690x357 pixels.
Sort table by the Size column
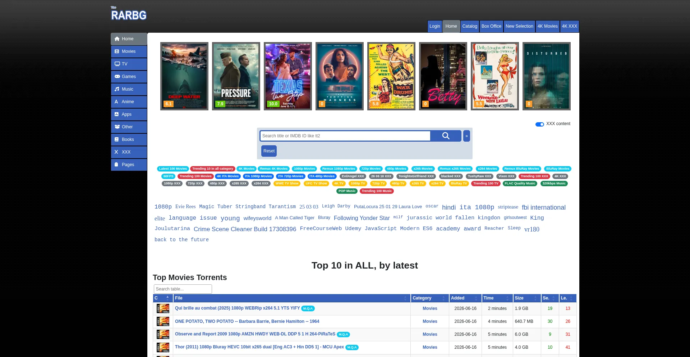(x=527, y=298)
